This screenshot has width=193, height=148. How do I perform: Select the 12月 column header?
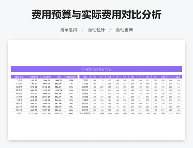tap(178, 77)
